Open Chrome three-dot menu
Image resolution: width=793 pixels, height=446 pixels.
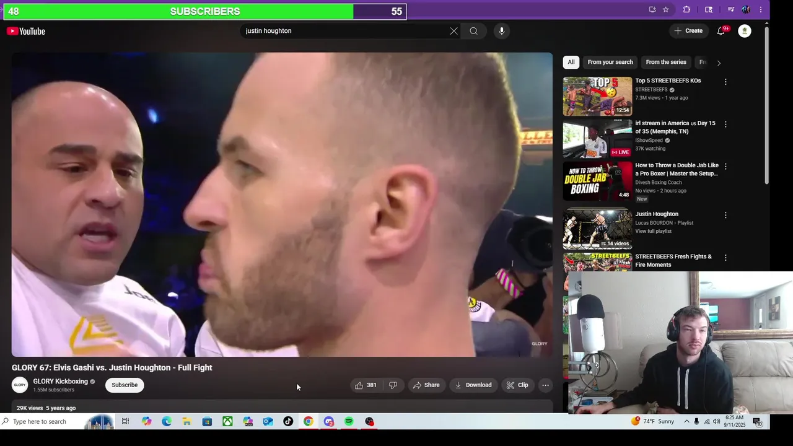pos(761,9)
